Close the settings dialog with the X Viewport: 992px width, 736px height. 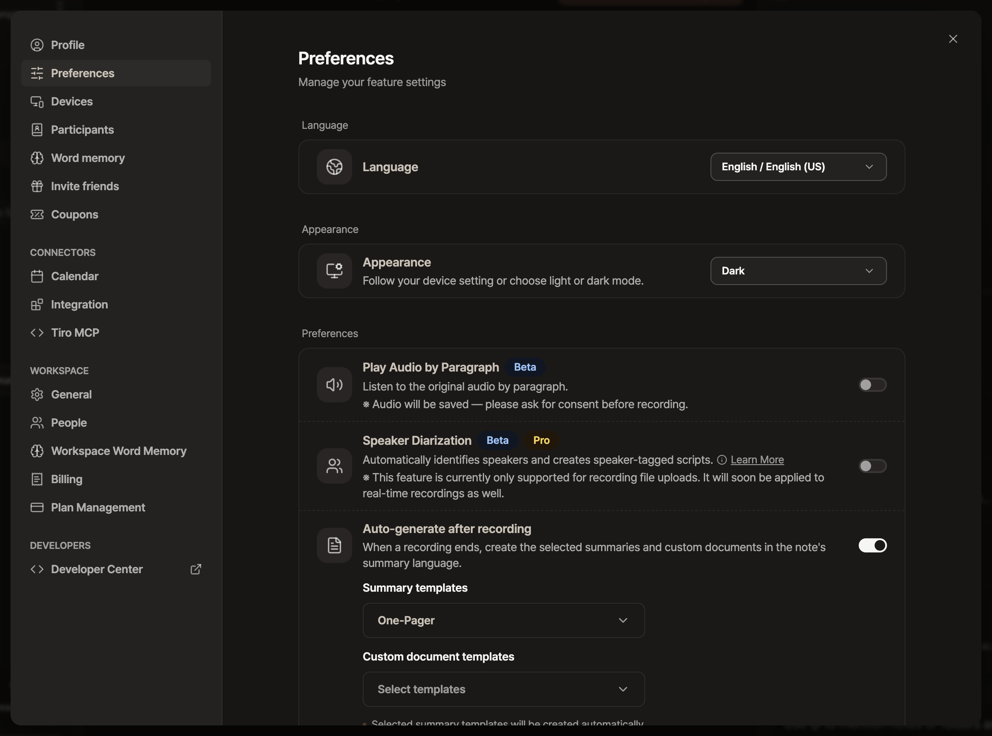[x=953, y=39]
